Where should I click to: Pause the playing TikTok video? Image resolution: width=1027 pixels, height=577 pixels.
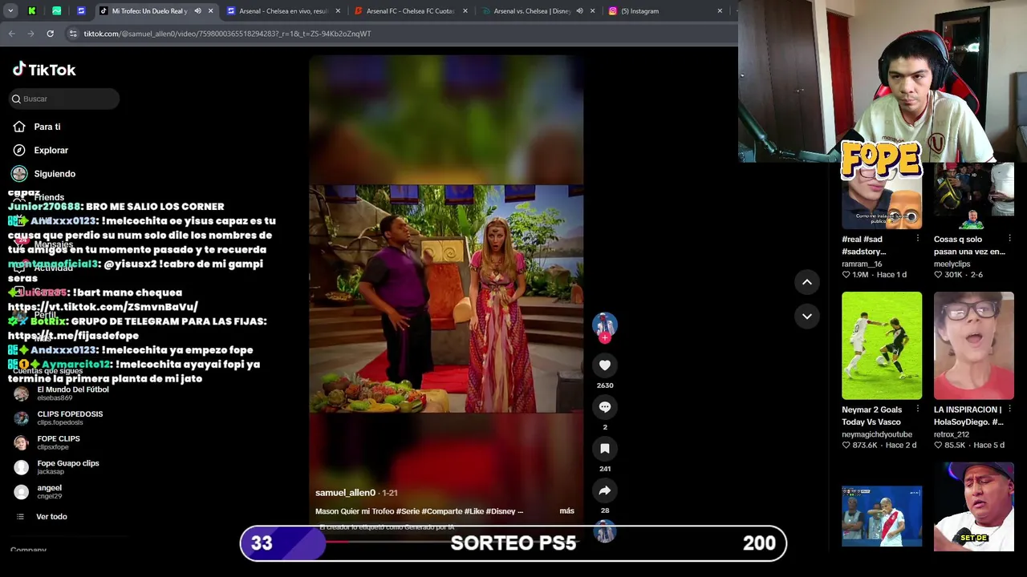click(x=446, y=298)
